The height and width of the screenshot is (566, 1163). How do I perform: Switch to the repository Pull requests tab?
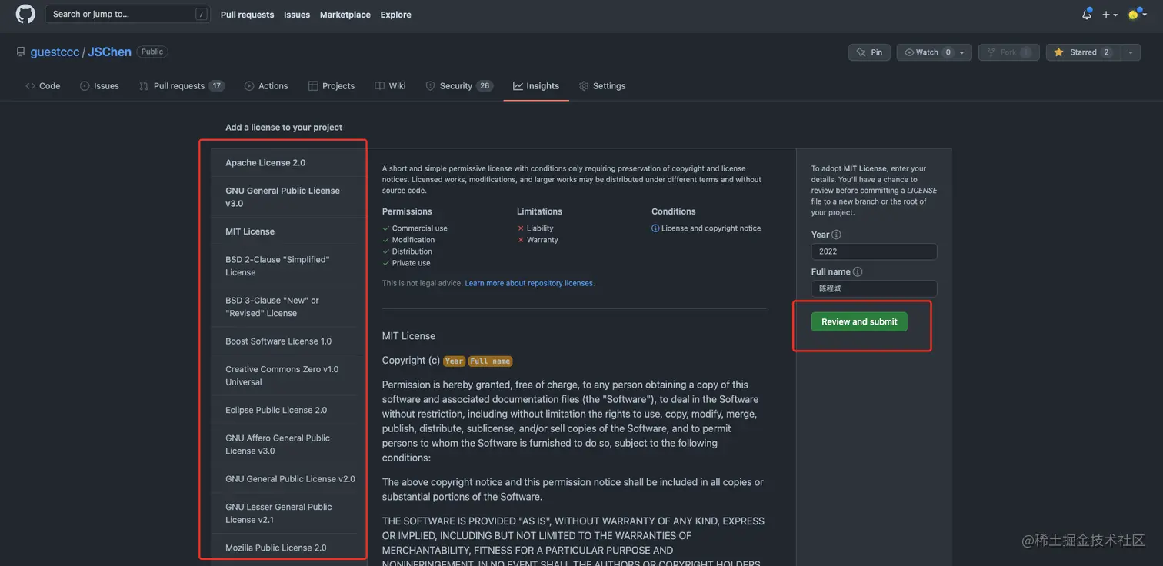pyautogui.click(x=182, y=86)
